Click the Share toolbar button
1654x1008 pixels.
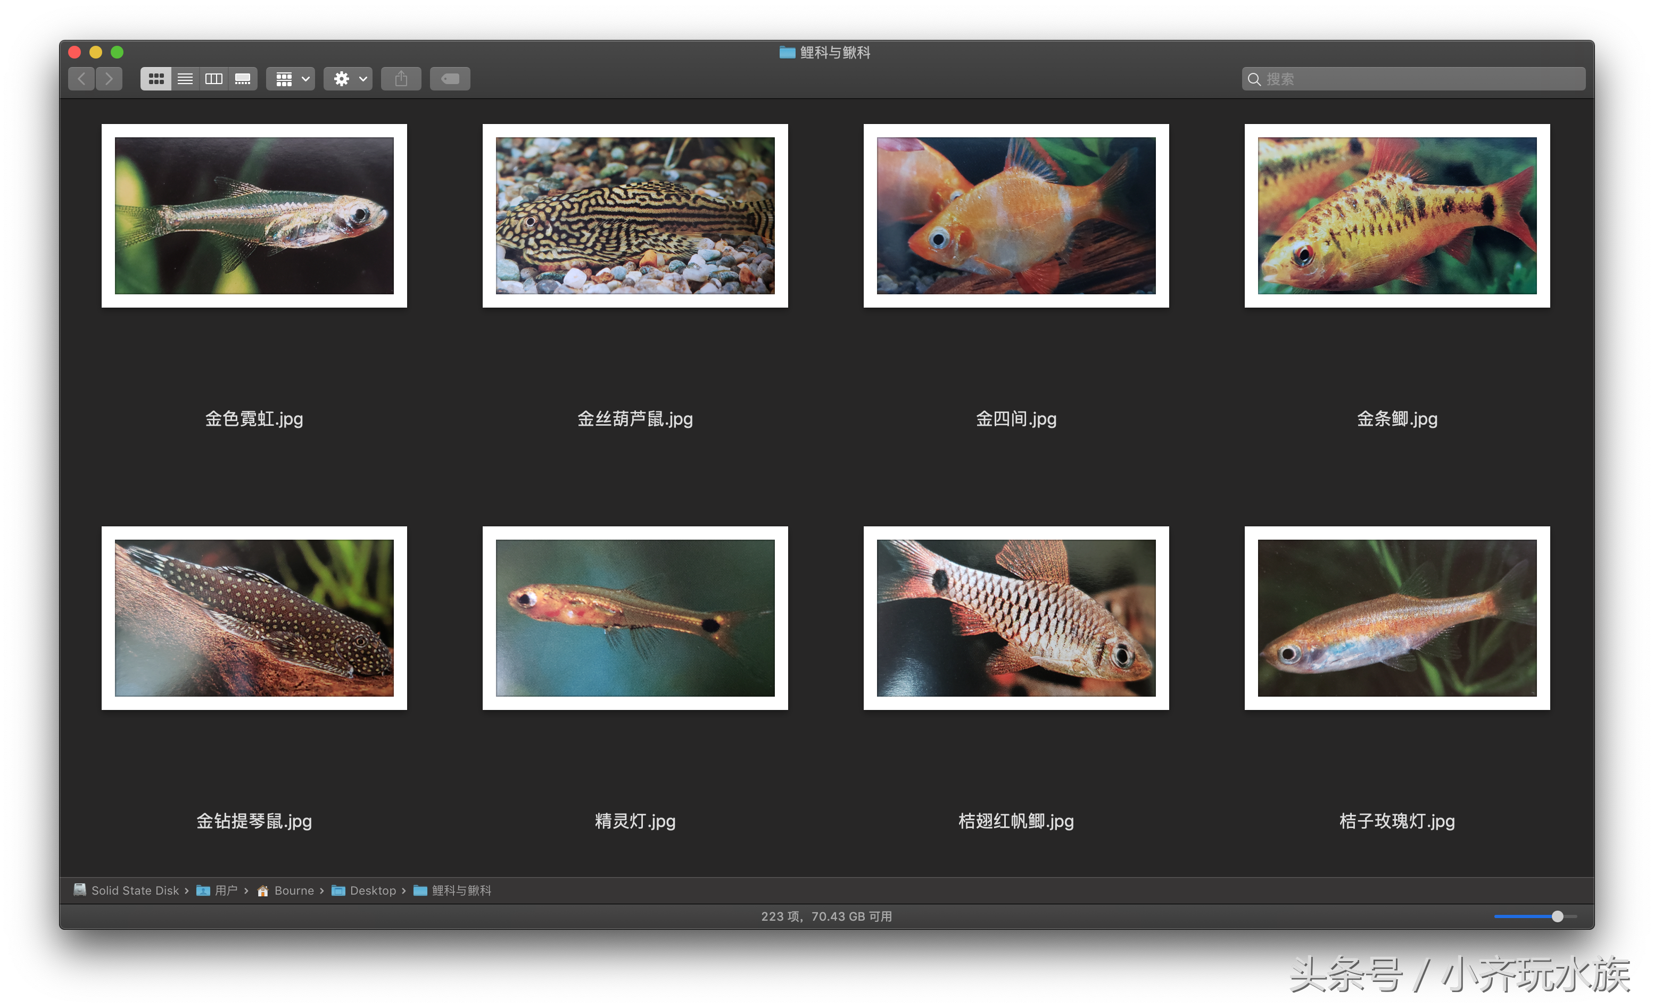(401, 79)
